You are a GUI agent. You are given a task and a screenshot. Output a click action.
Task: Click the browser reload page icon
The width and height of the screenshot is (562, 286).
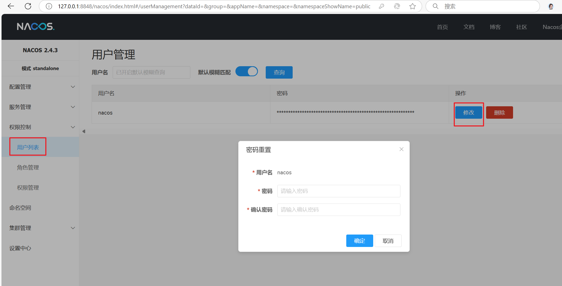28,6
